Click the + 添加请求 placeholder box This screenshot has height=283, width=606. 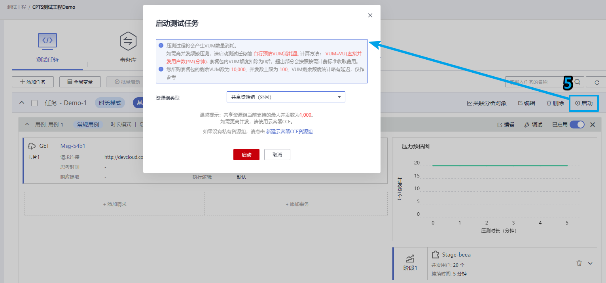[115, 204]
